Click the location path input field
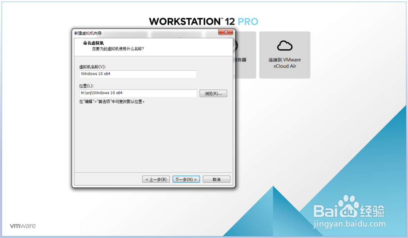This screenshot has width=408, height=238. [138, 93]
